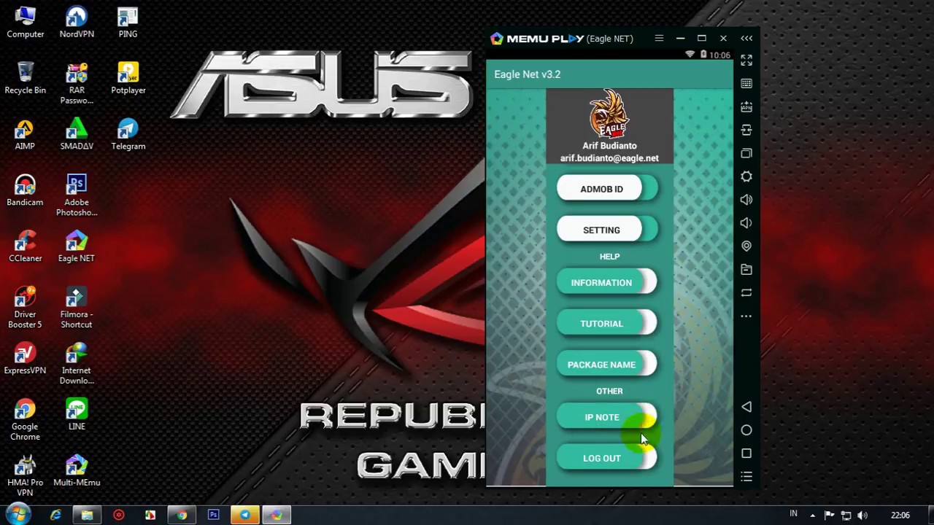Select the SMADAV desktop icon

(x=77, y=134)
